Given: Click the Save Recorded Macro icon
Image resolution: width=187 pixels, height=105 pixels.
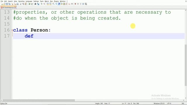Looking at the screenshot, I should (86, 4).
